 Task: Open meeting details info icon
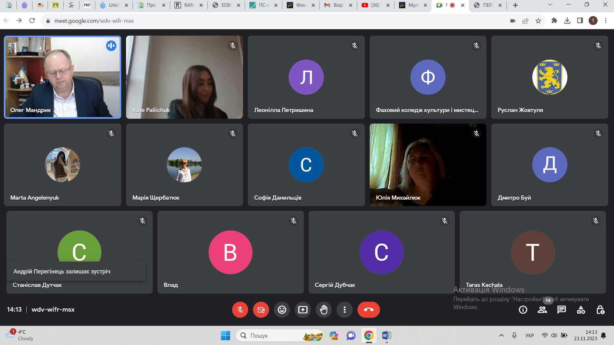coord(523,310)
